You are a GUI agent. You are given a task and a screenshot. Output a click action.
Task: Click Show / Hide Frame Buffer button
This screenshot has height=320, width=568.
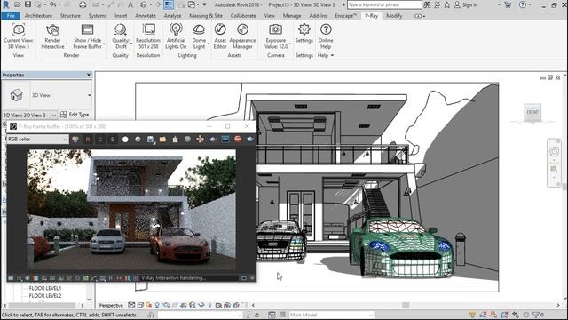[x=88, y=36]
